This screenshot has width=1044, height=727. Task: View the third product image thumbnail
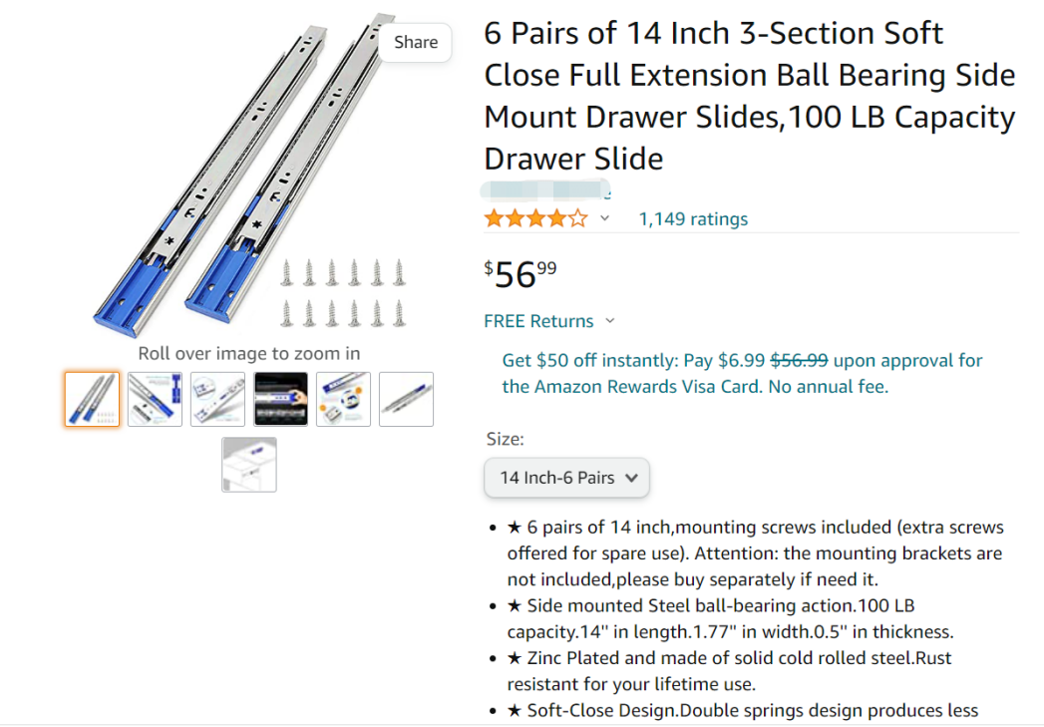coord(217,399)
